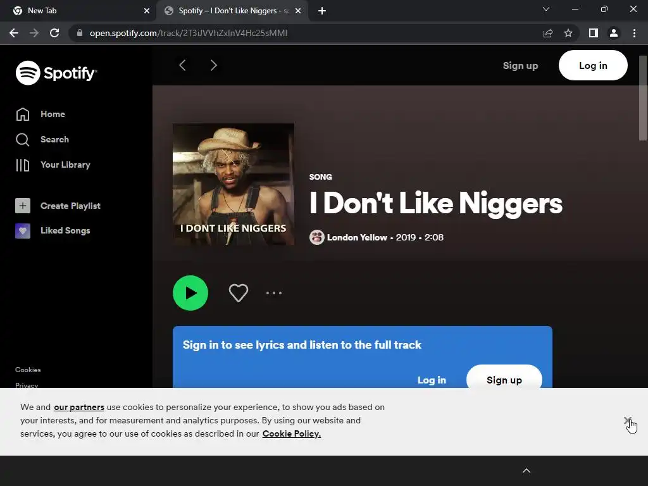This screenshot has height=486, width=648.
Task: Open the Cookie Policy link
Action: (x=291, y=433)
